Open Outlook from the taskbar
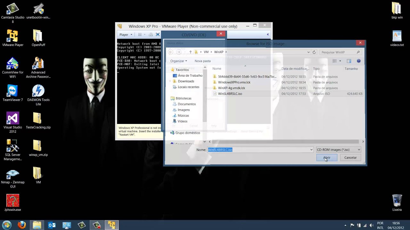This screenshot has width=410, height=230. pos(52,225)
